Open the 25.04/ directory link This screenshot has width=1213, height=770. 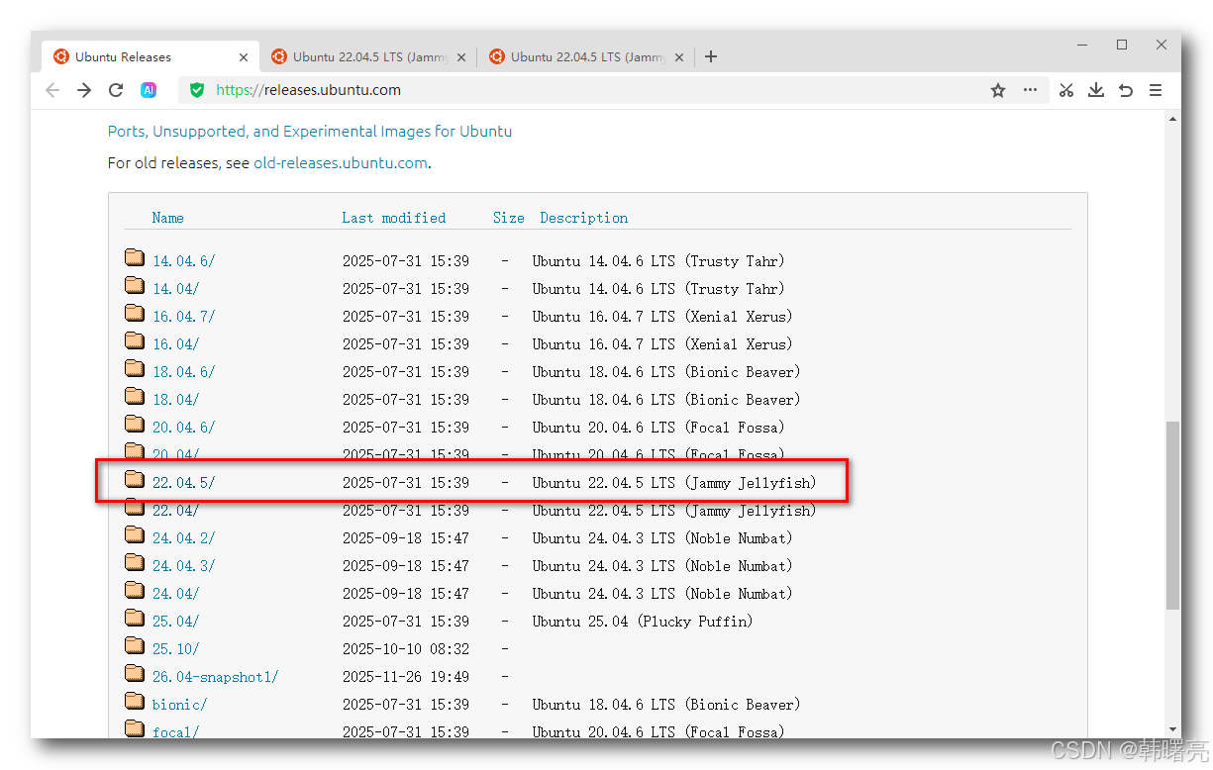click(175, 622)
